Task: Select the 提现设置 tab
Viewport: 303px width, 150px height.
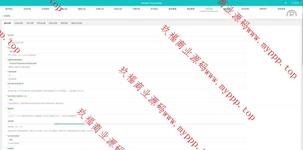Action: pos(64,23)
